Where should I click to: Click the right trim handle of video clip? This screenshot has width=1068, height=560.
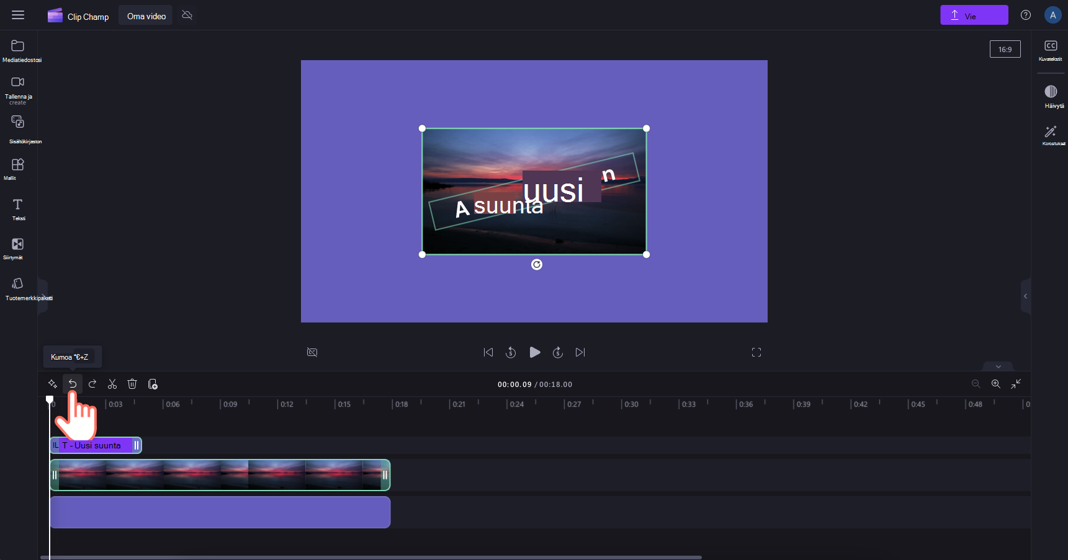pos(385,475)
